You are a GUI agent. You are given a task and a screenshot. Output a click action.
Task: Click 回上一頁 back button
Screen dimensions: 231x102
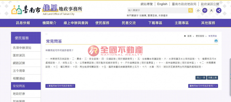201,78
